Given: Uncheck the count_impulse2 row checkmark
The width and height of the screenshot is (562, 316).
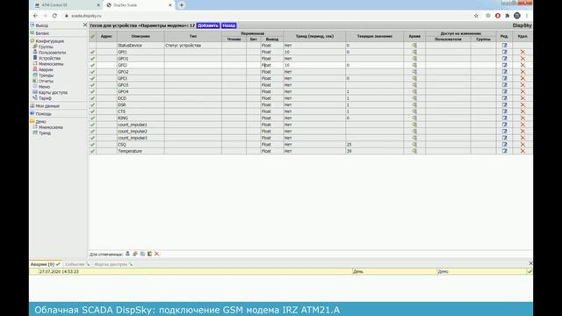Looking at the screenshot, I should tap(92, 131).
